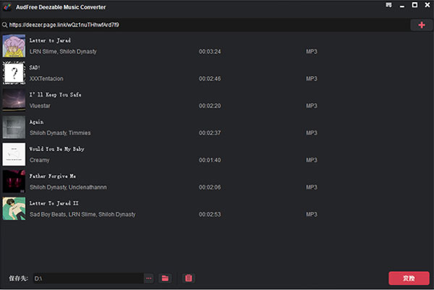434x290 pixels.
Task: Click the artist name Vluestar
Action: pyautogui.click(x=40, y=106)
